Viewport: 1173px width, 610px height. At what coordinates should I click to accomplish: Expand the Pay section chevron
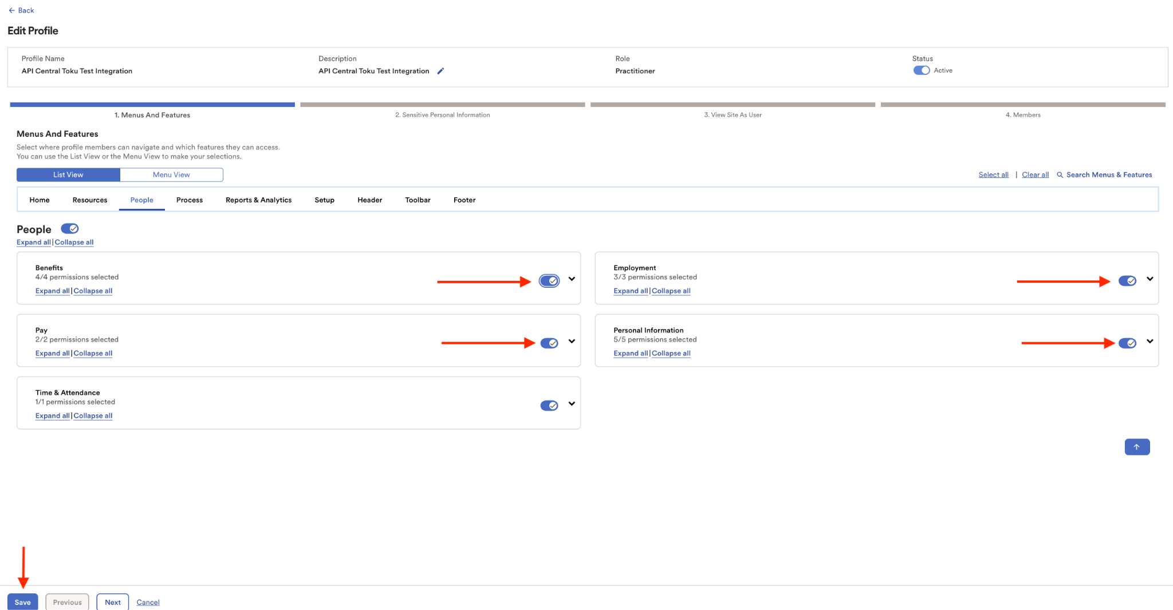pyautogui.click(x=572, y=342)
